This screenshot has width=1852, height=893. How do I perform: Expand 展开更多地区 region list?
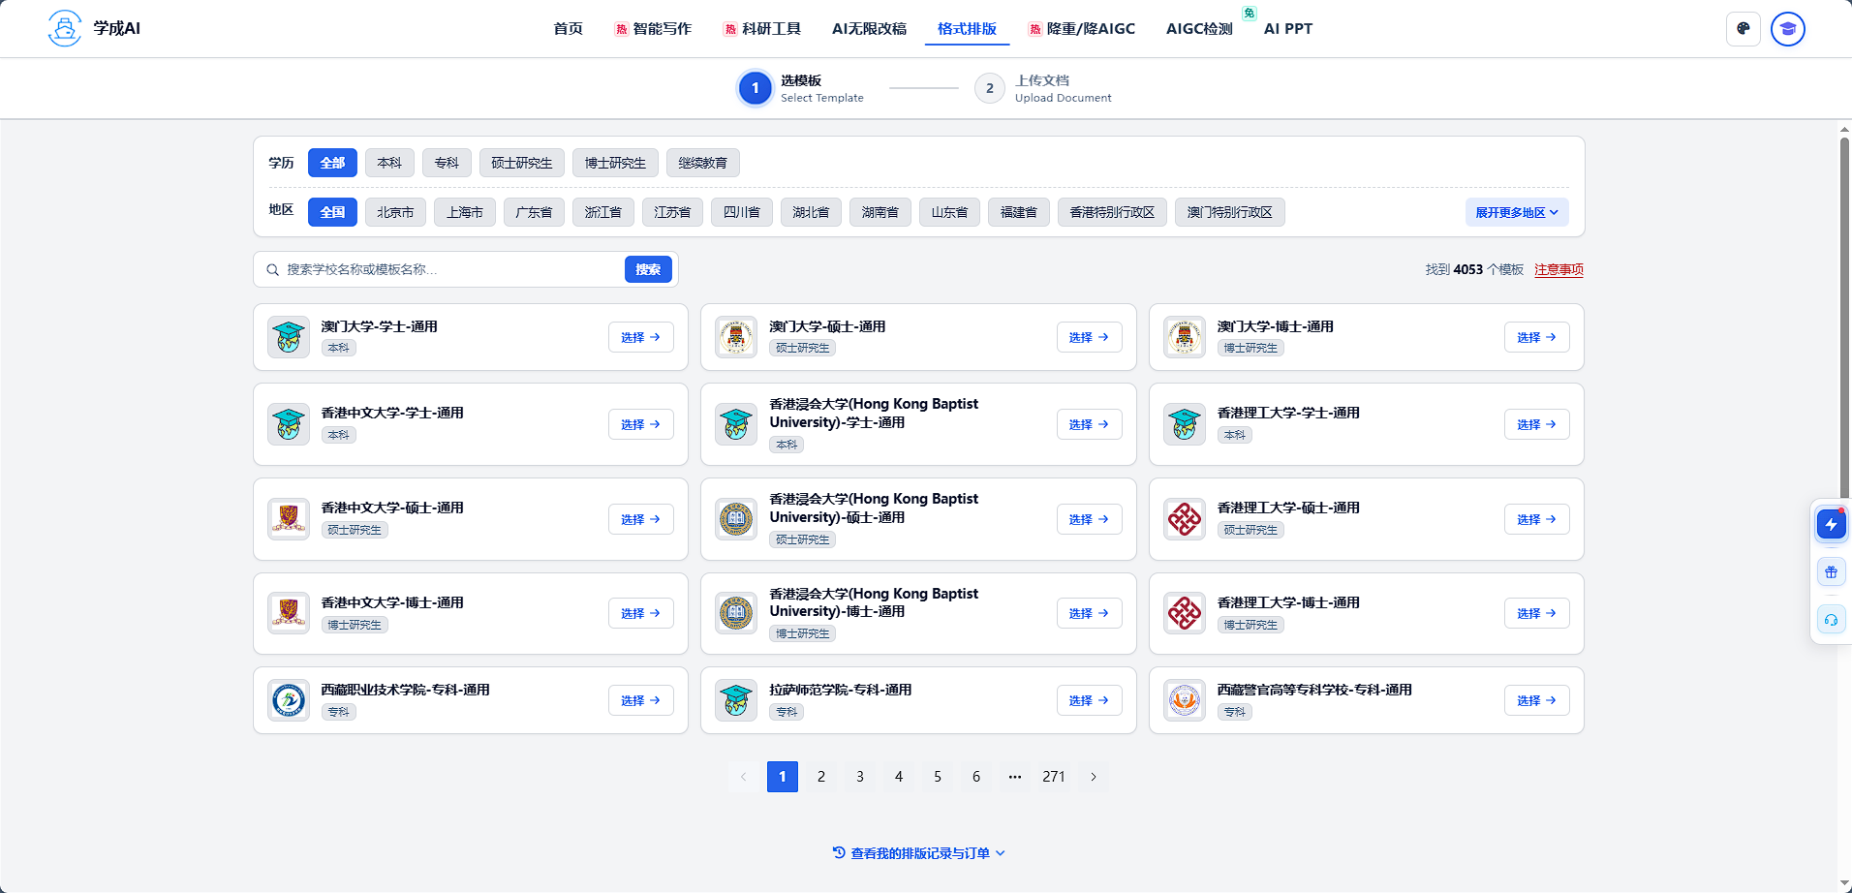click(x=1517, y=212)
